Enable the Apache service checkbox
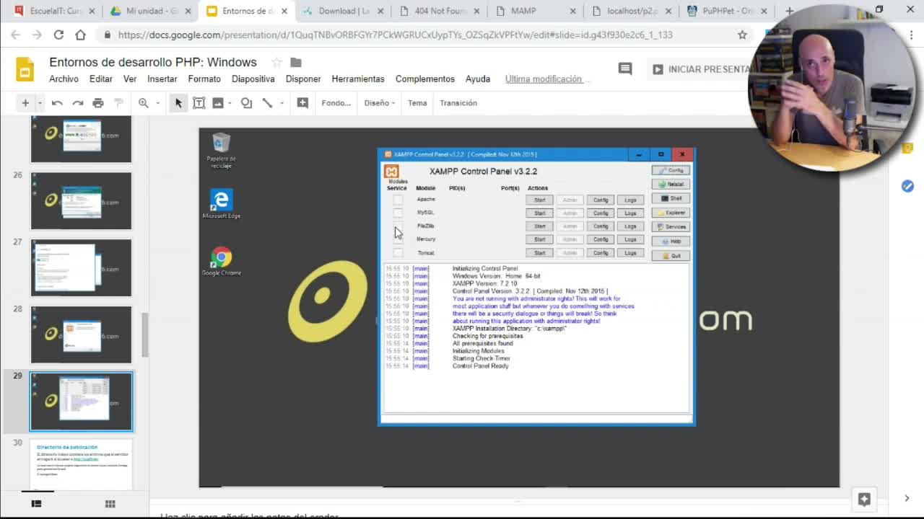This screenshot has height=519, width=924. pyautogui.click(x=398, y=199)
